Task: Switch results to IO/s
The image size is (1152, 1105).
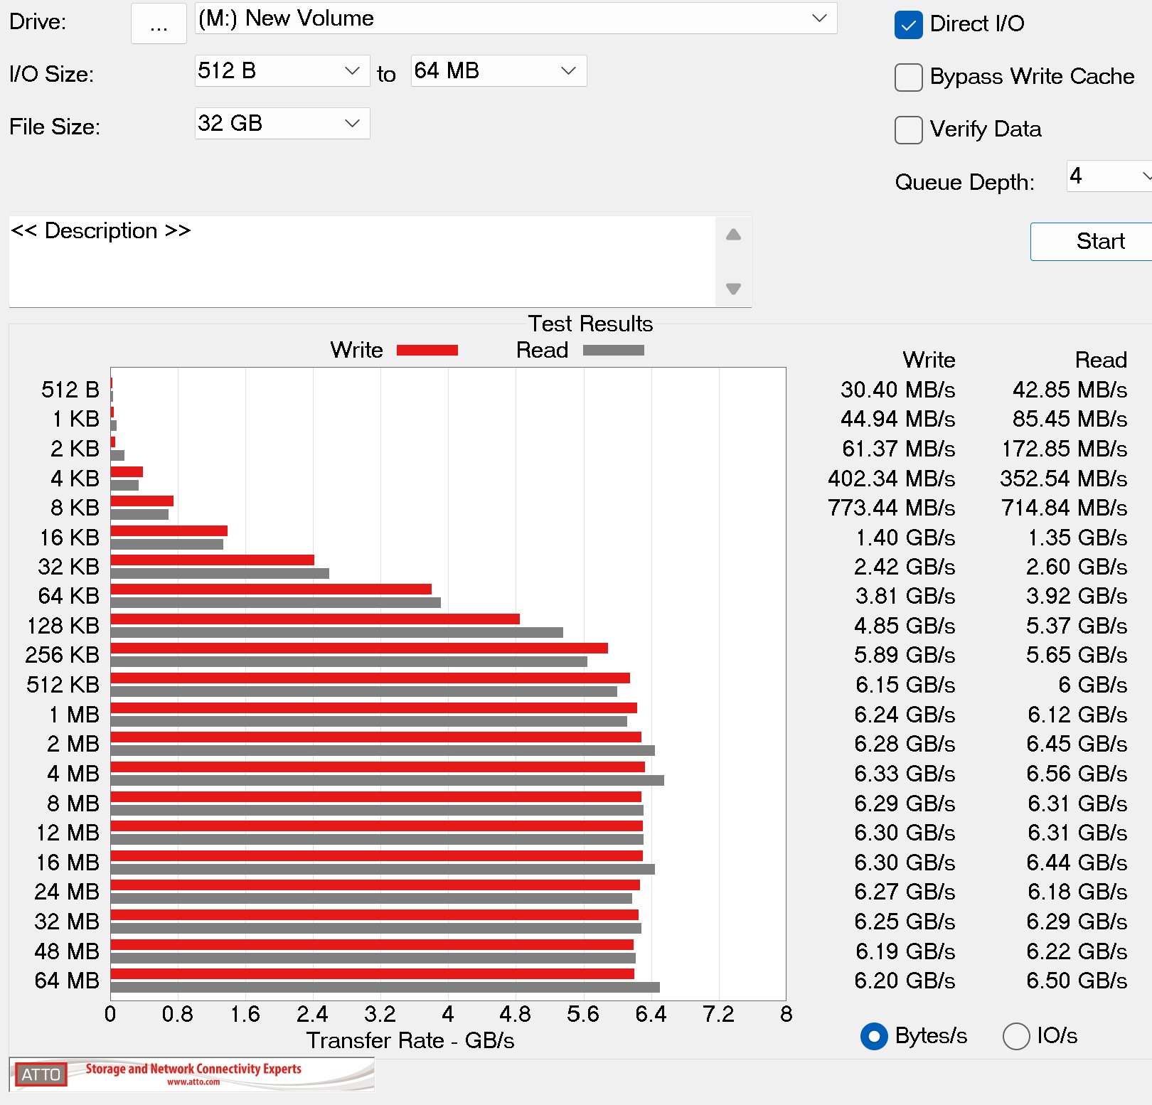Action: pyautogui.click(x=1015, y=1036)
